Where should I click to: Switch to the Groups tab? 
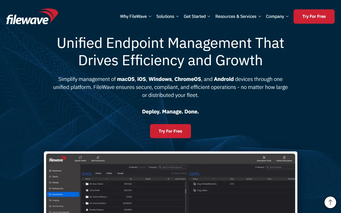(x=120, y=173)
